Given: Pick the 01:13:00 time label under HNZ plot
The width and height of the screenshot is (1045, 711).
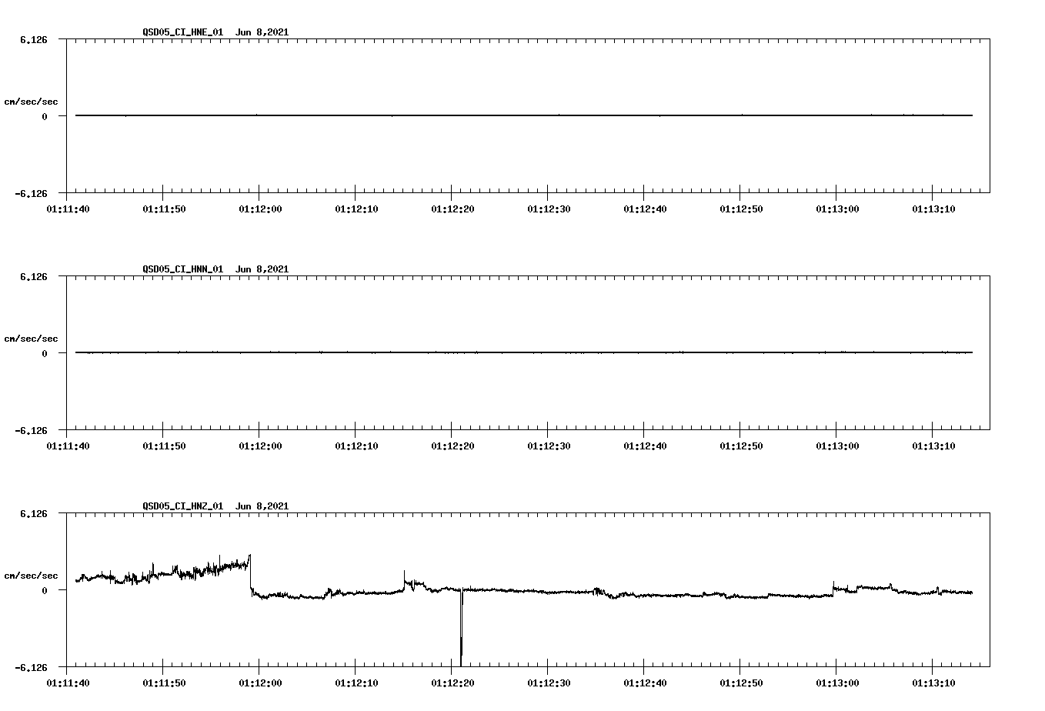Looking at the screenshot, I should pos(837,683).
